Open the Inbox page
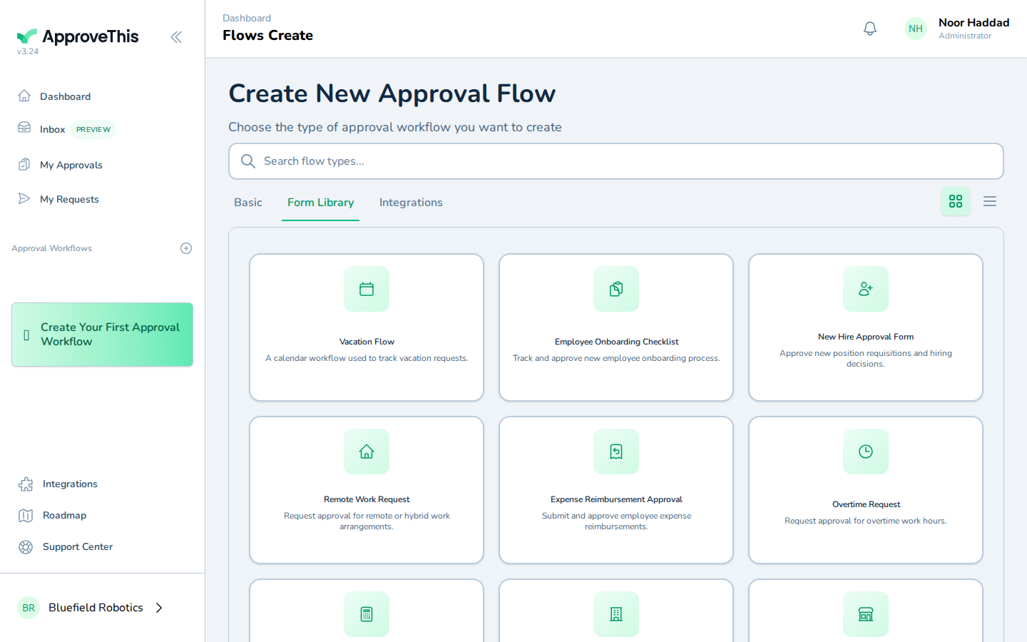Screen dimensions: 1027x642 [53, 129]
